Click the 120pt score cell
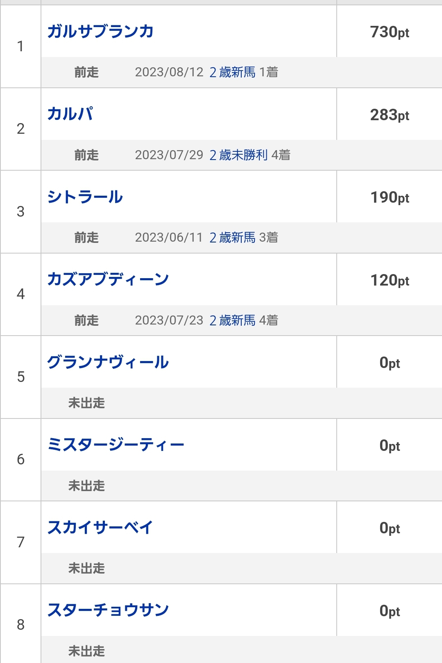The image size is (442, 663). 390,280
